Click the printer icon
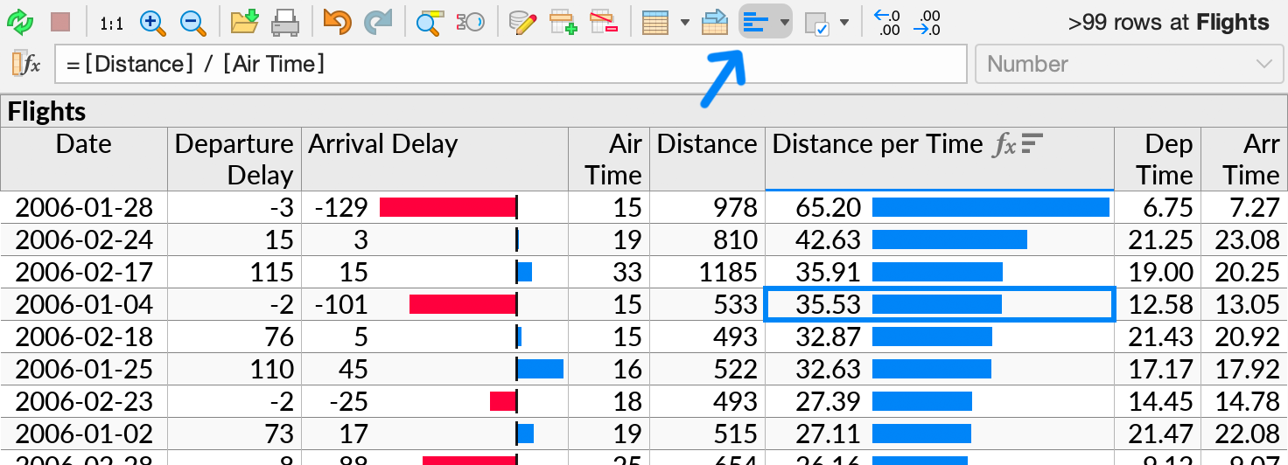Viewport: 1288px width, 465px height. 285,22
